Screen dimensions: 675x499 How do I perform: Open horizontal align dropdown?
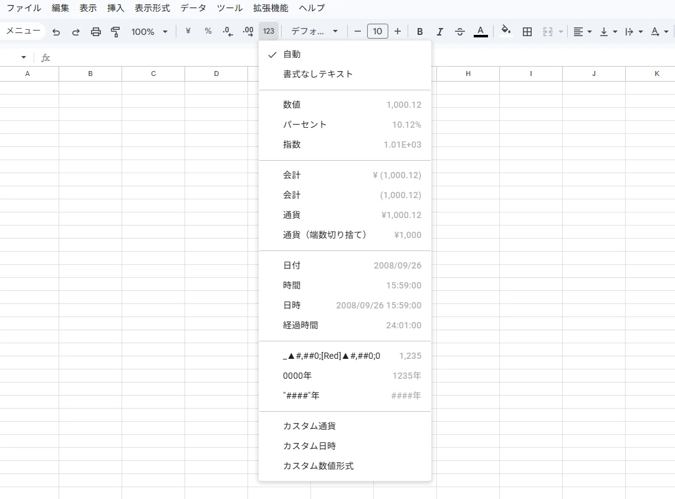click(x=583, y=31)
